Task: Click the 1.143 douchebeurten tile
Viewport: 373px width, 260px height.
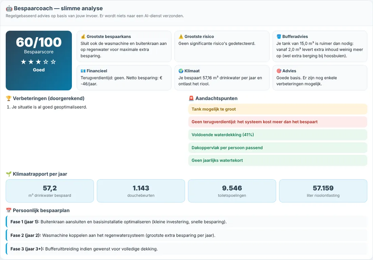Action: [x=141, y=191]
